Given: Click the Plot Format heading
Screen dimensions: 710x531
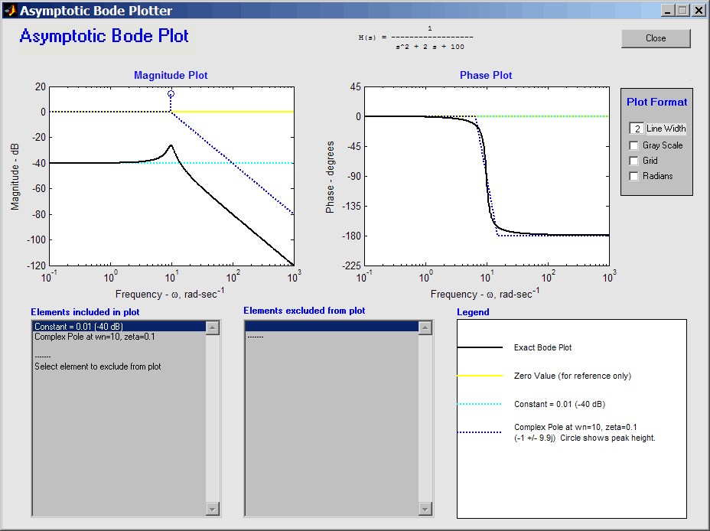Looking at the screenshot, I should click(656, 103).
